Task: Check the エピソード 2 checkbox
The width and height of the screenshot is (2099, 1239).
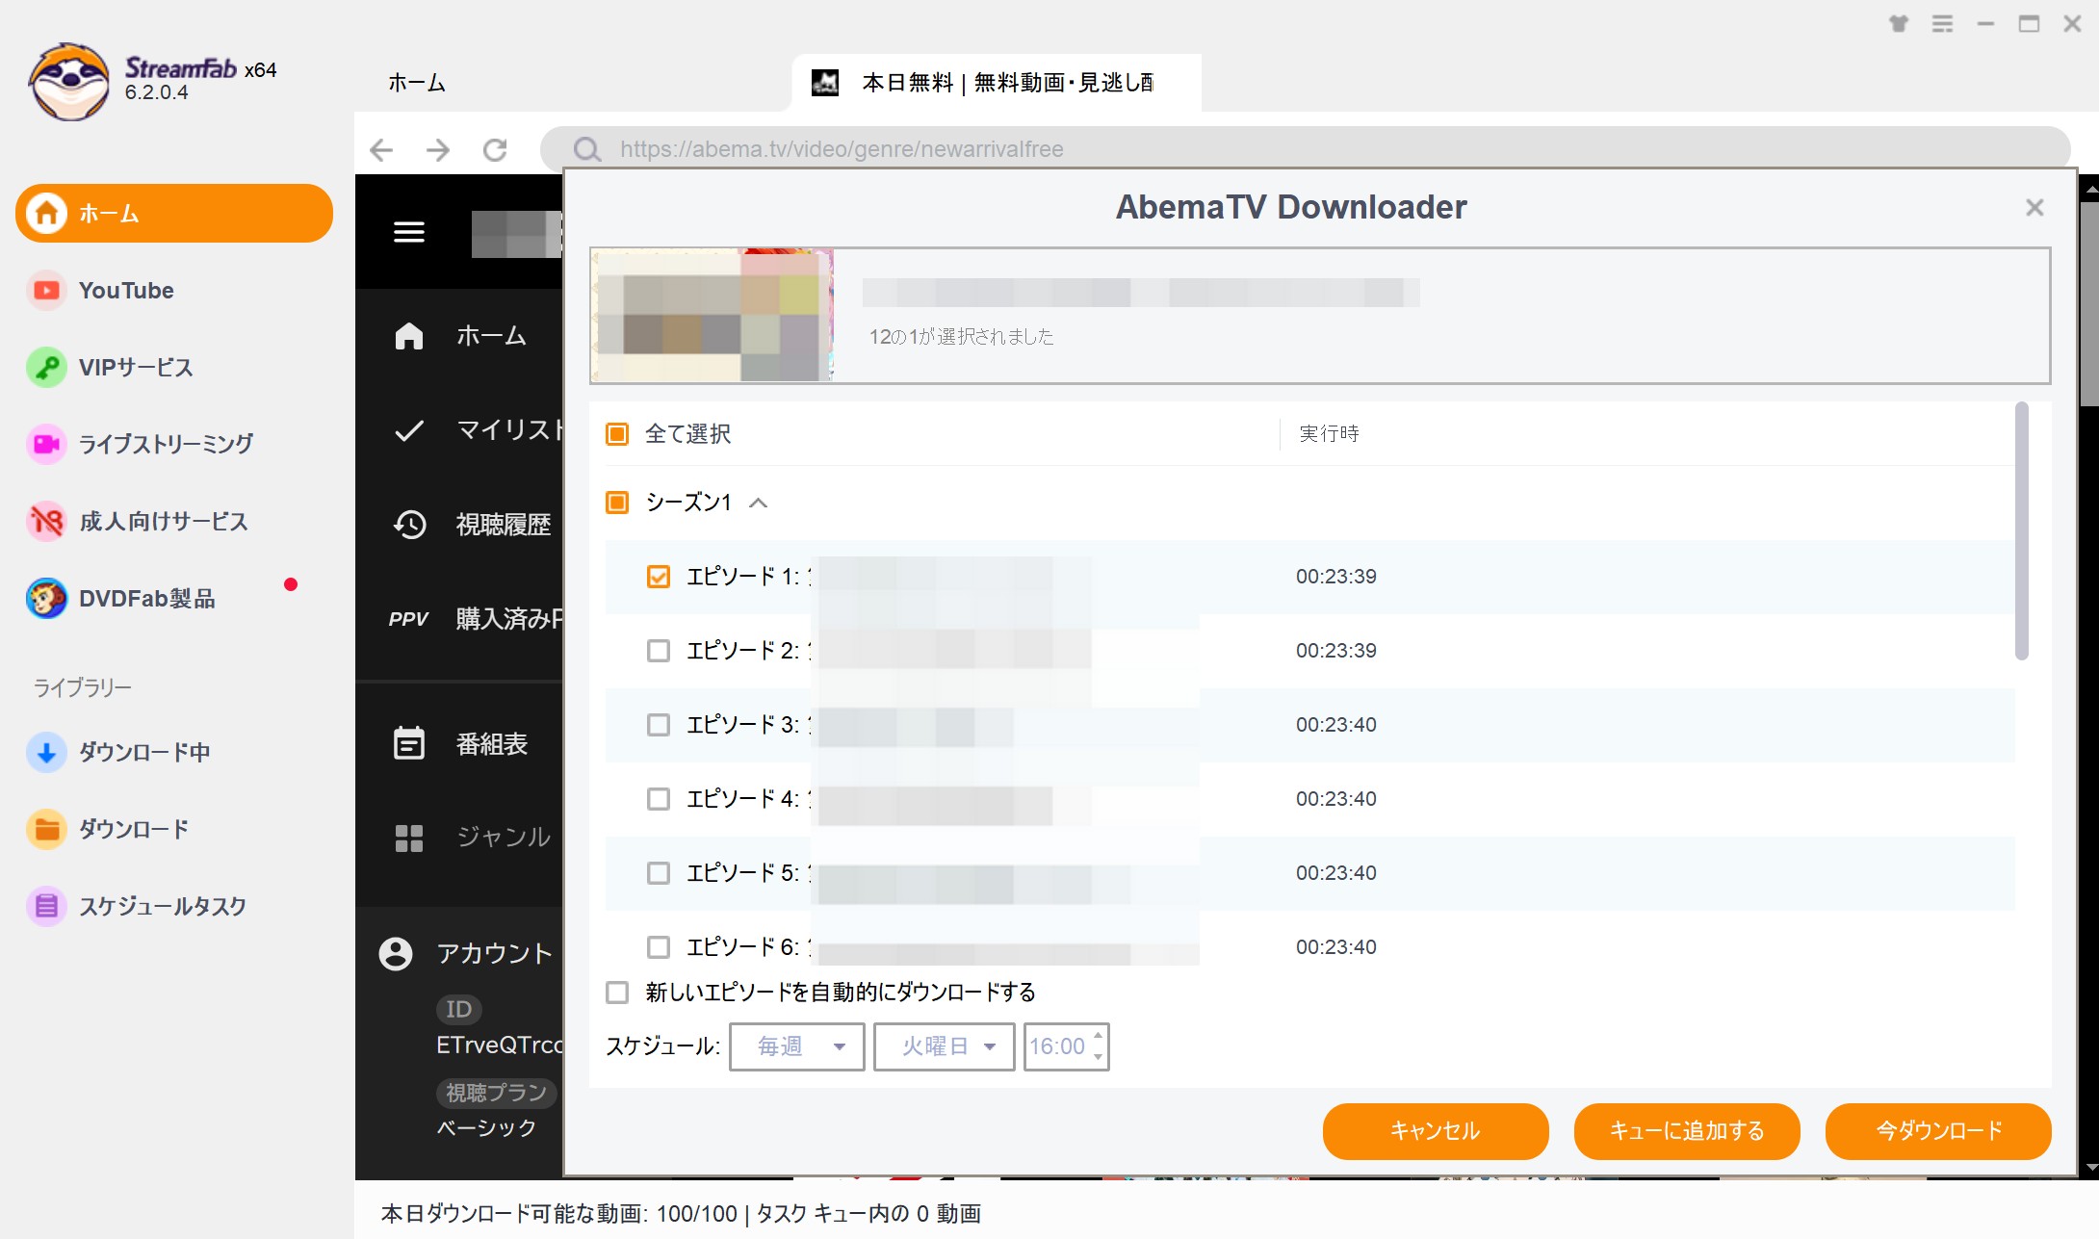Action: [659, 651]
